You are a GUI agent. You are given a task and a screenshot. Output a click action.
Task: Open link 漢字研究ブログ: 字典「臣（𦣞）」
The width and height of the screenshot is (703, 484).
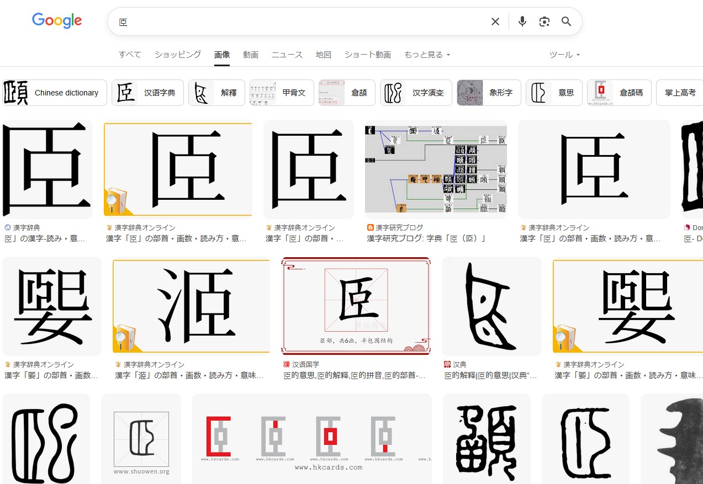pyautogui.click(x=426, y=238)
